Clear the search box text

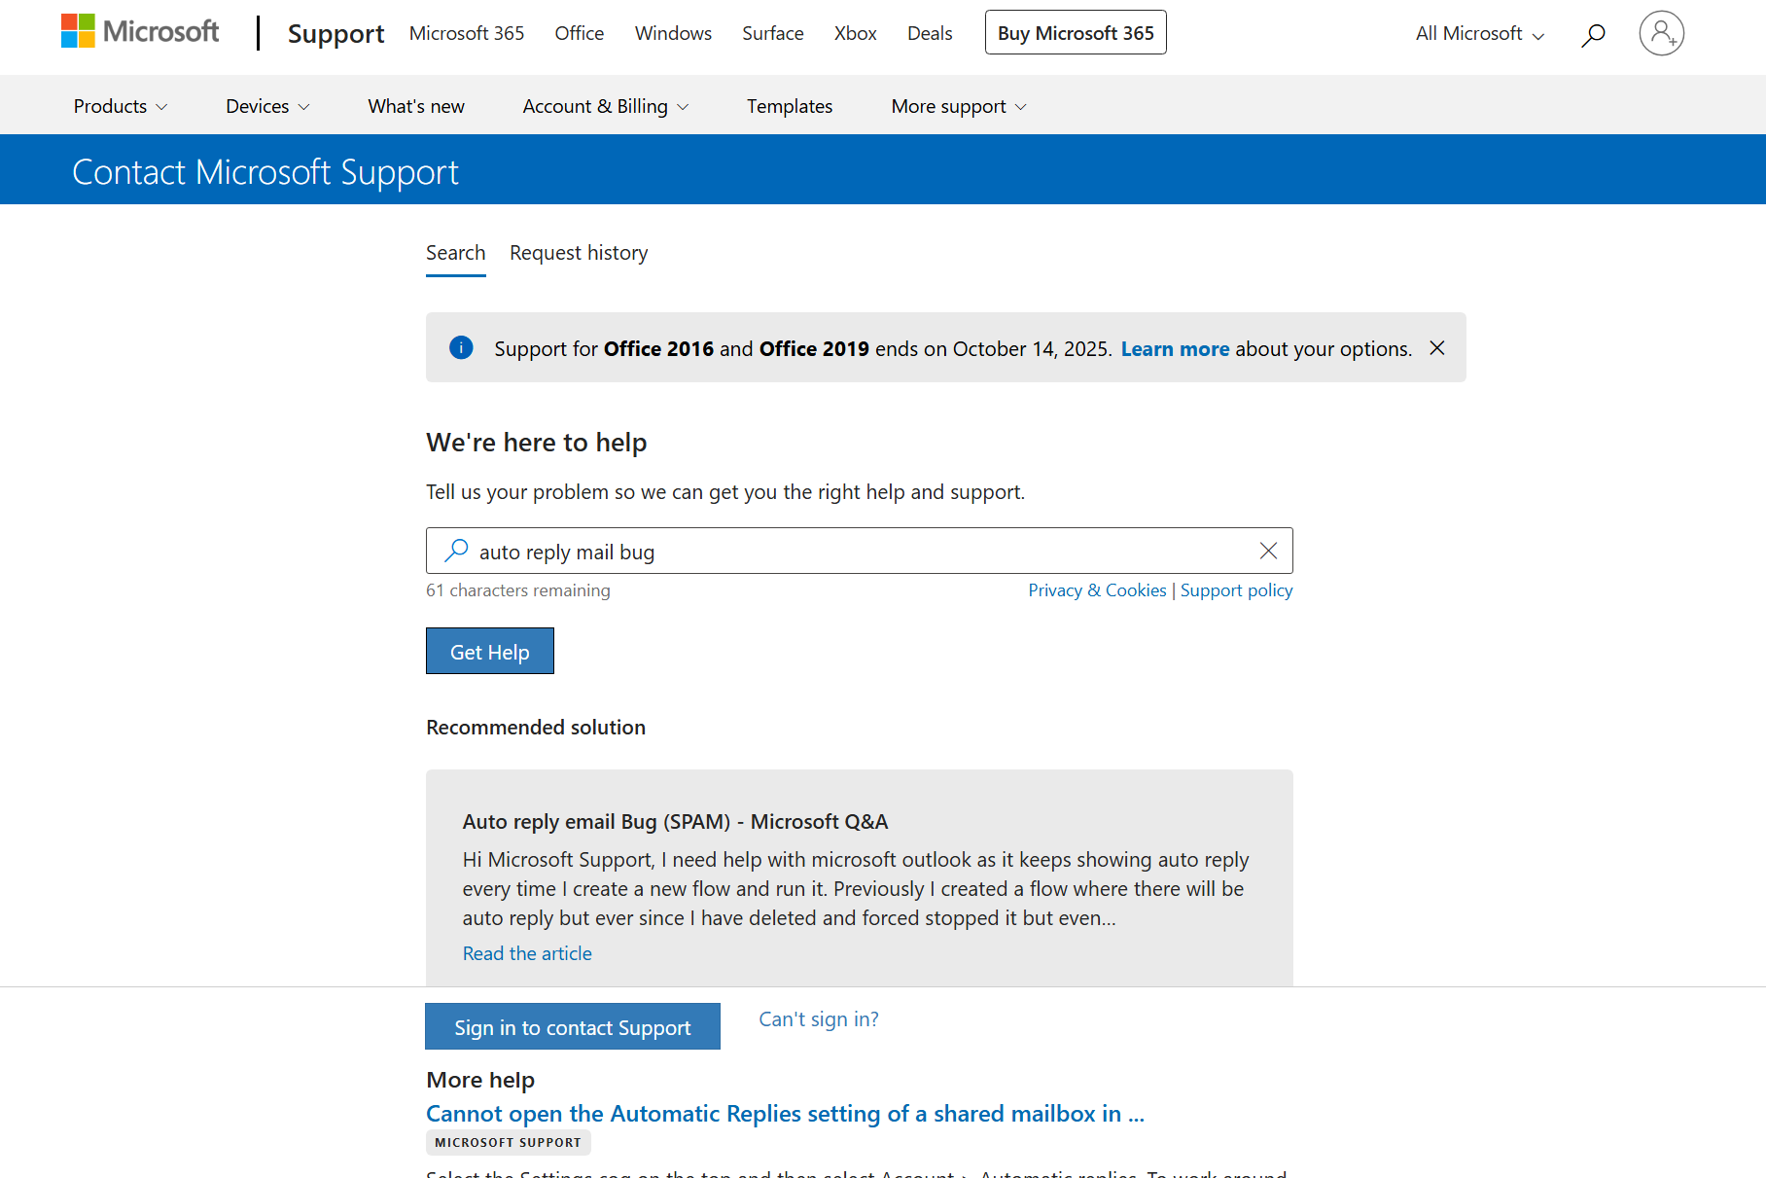pos(1268,551)
